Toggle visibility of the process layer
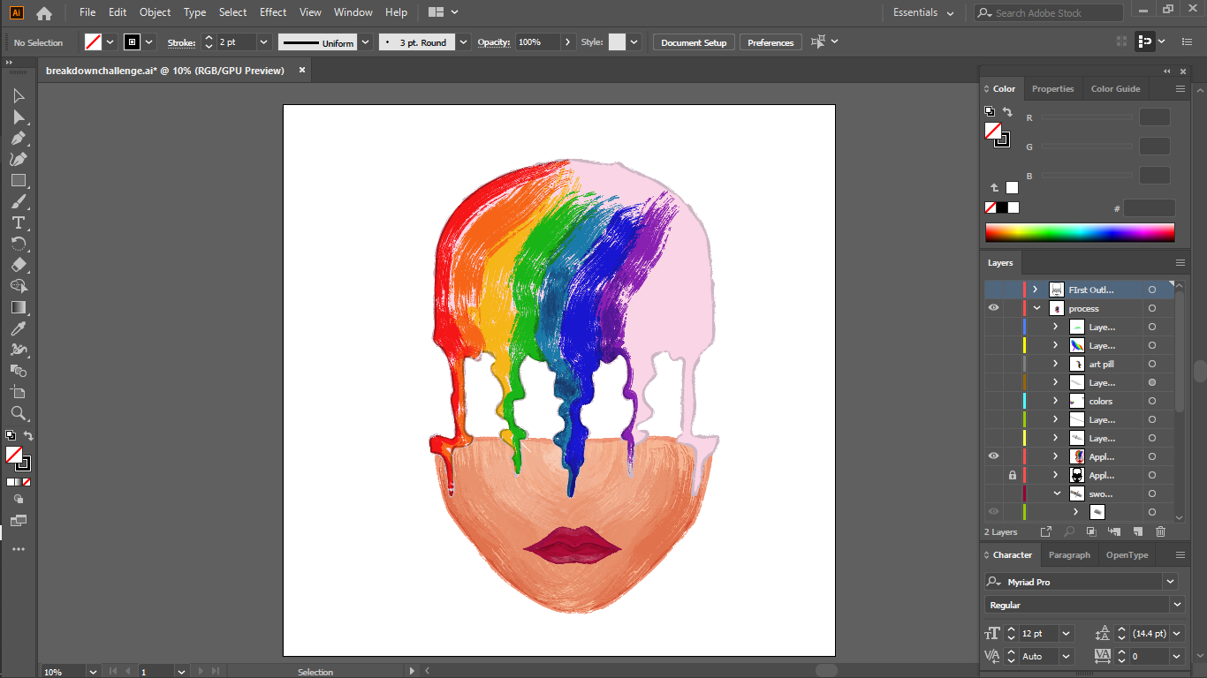Image resolution: width=1207 pixels, height=678 pixels. click(x=994, y=308)
